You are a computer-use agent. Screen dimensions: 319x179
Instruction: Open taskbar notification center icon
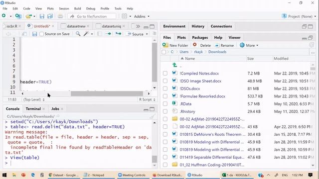[x=310, y=175]
